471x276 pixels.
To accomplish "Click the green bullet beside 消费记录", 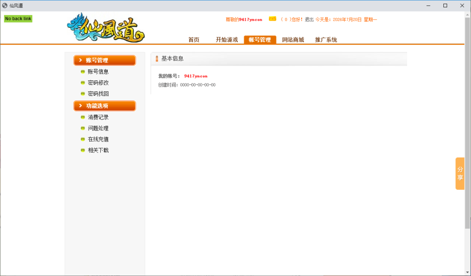I will tap(83, 117).
